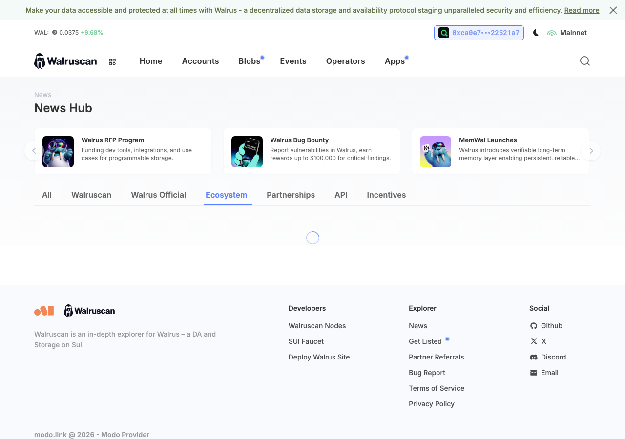Open the Discord social icon

[x=534, y=357]
